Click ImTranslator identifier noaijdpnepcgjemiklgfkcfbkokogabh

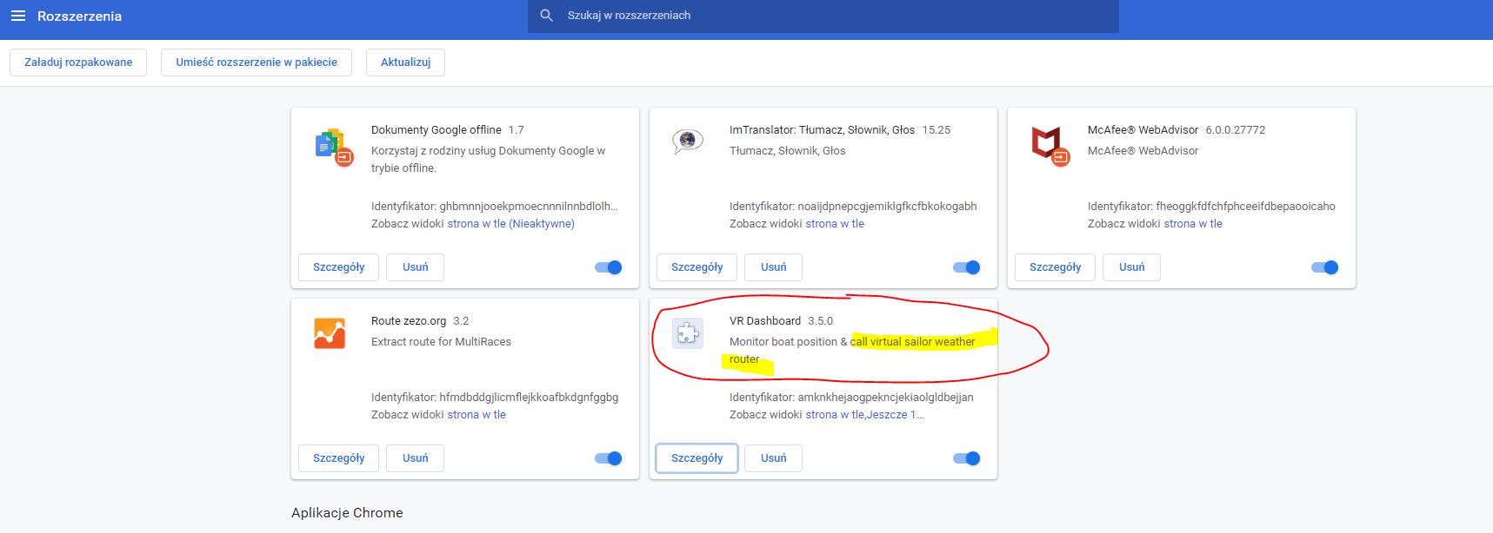(x=887, y=207)
